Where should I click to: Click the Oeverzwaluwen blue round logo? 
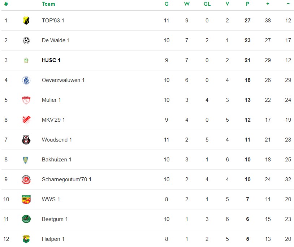[x=26, y=80]
